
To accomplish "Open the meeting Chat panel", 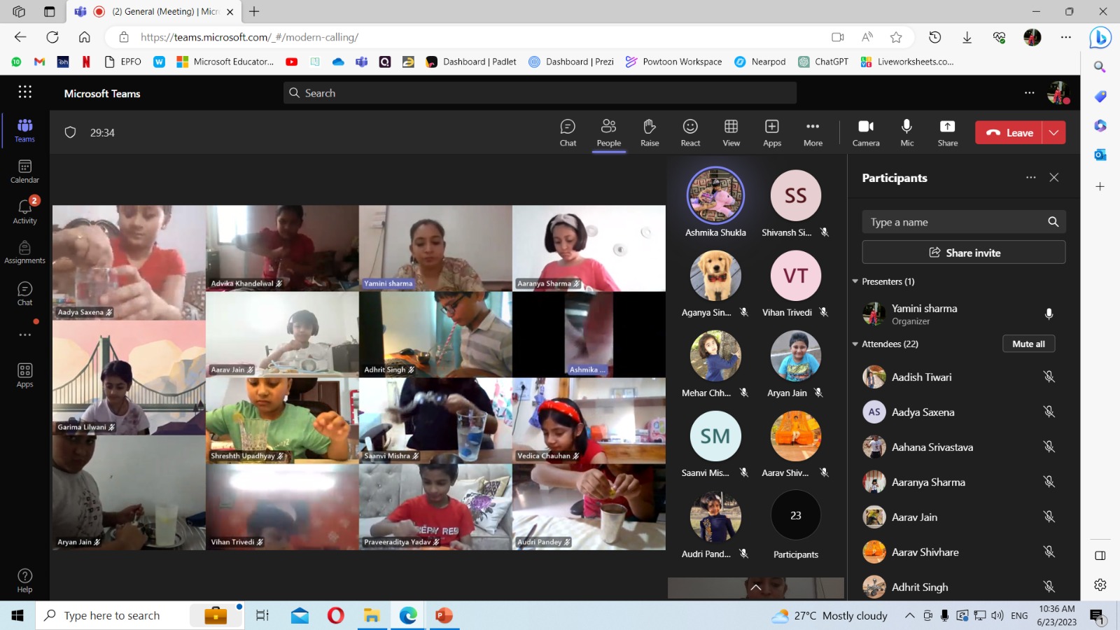I will coord(568,132).
